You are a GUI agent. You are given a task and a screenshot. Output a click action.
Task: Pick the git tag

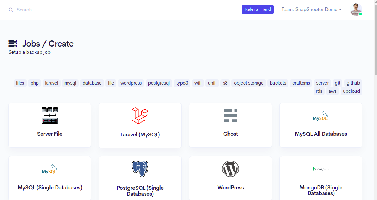(337, 83)
